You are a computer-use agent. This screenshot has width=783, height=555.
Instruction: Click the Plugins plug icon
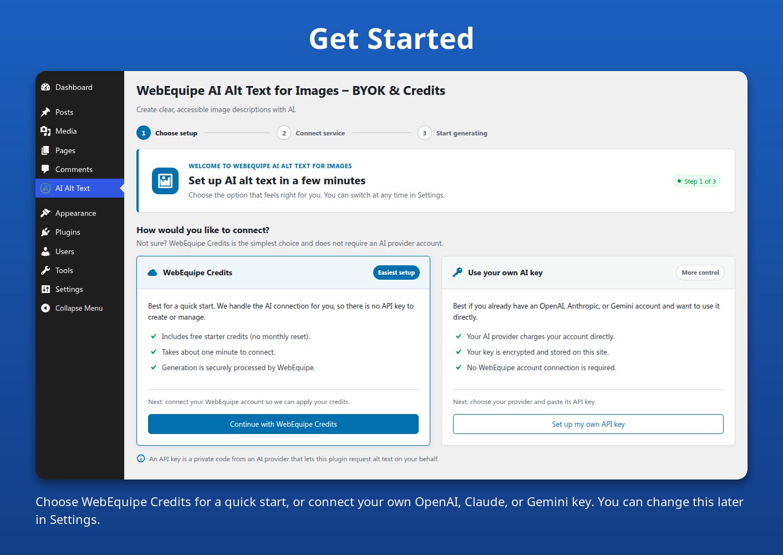pos(45,232)
